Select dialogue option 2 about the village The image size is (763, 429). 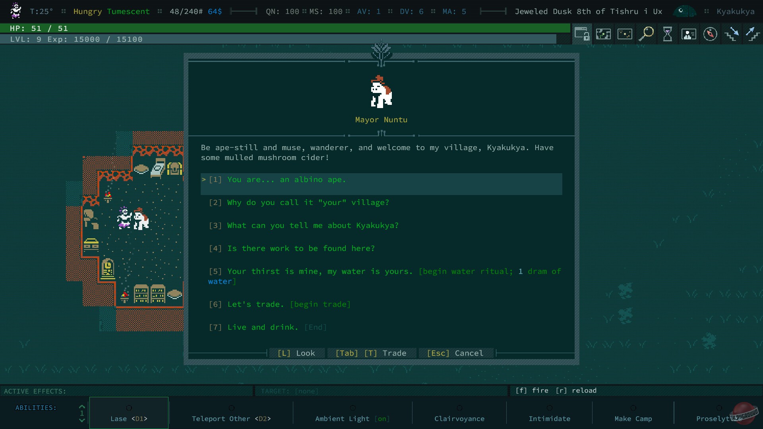click(x=299, y=203)
